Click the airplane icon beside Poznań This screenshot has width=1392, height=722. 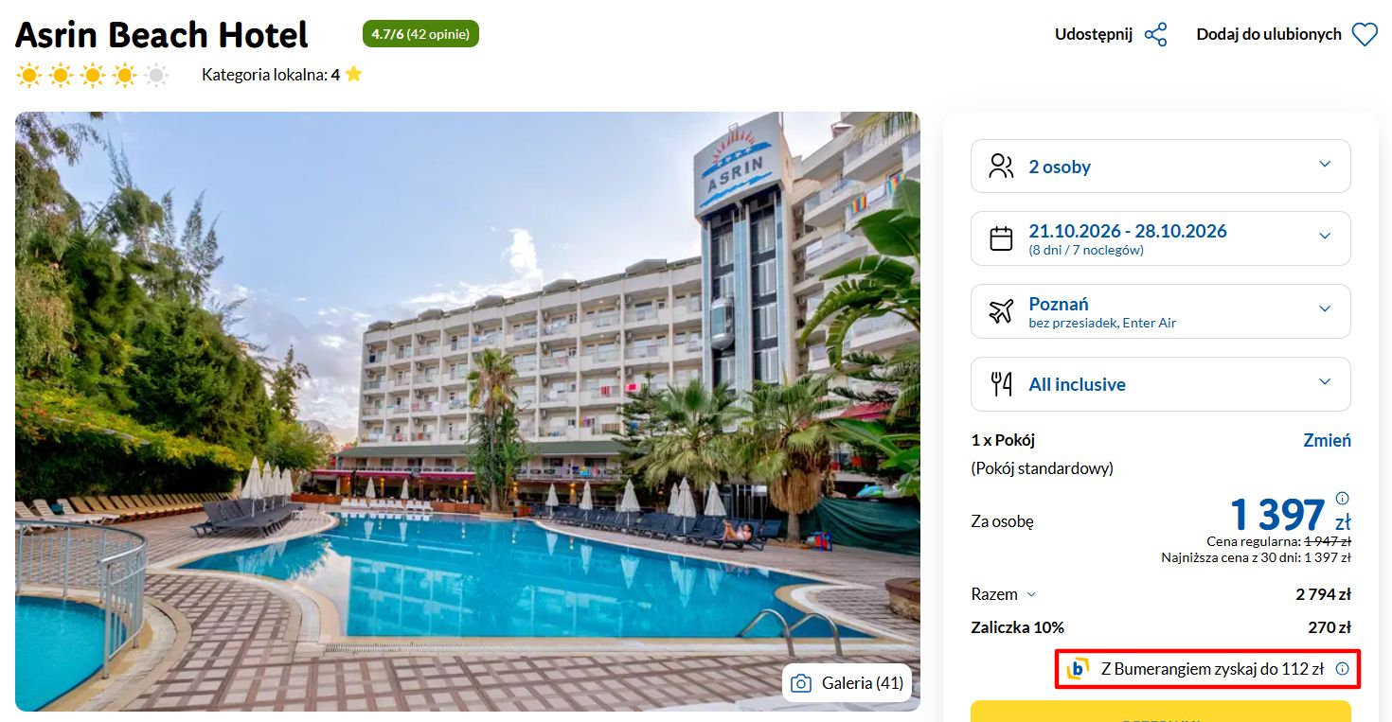[1001, 311]
